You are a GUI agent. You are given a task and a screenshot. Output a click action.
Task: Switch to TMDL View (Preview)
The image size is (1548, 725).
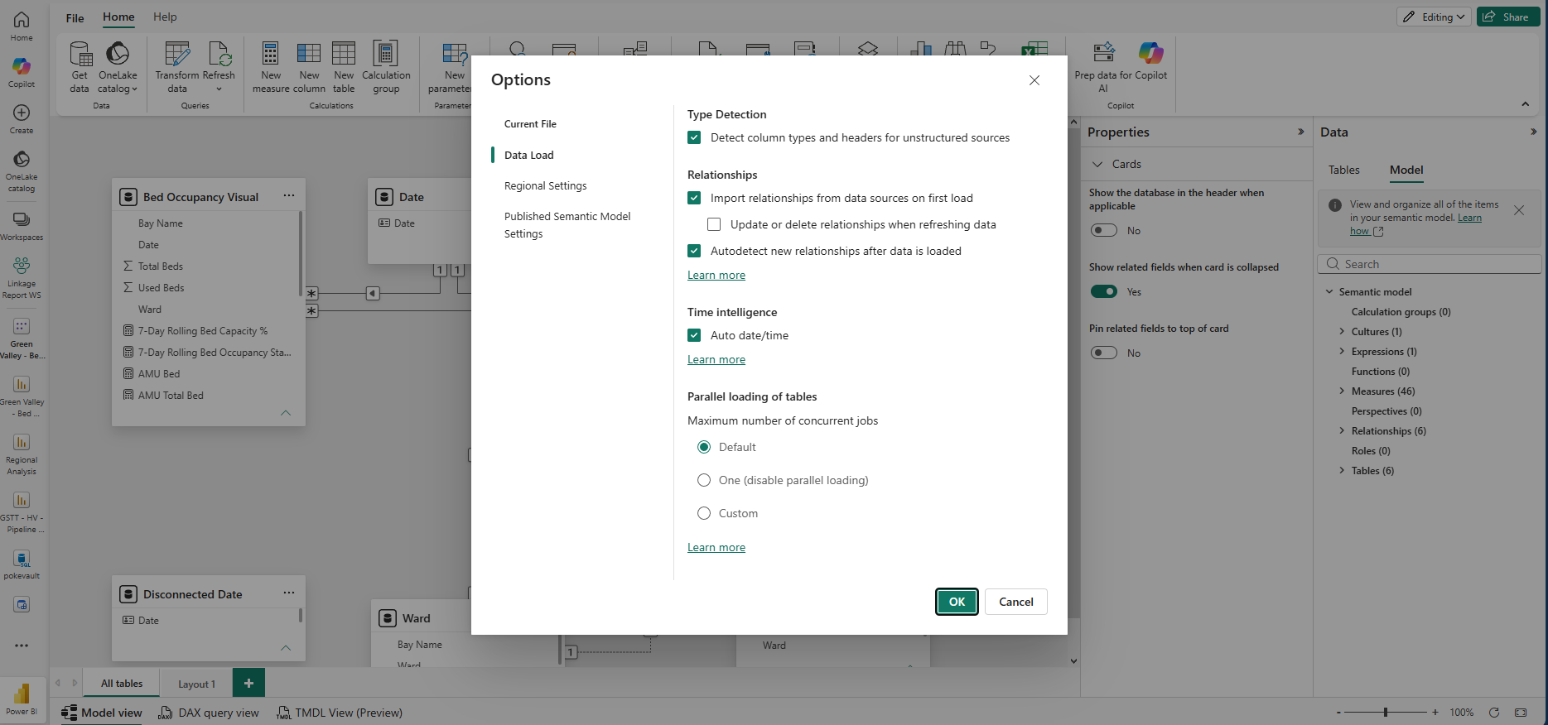pyautogui.click(x=340, y=713)
